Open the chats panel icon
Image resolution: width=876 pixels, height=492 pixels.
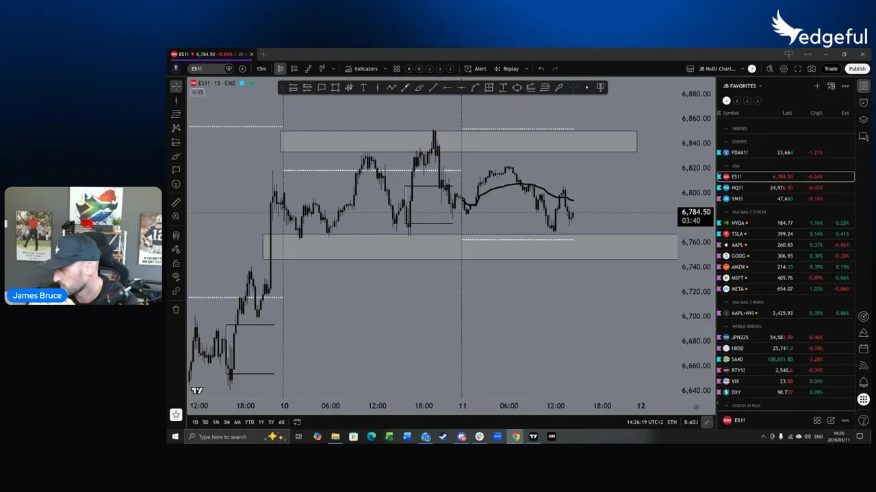(x=864, y=137)
